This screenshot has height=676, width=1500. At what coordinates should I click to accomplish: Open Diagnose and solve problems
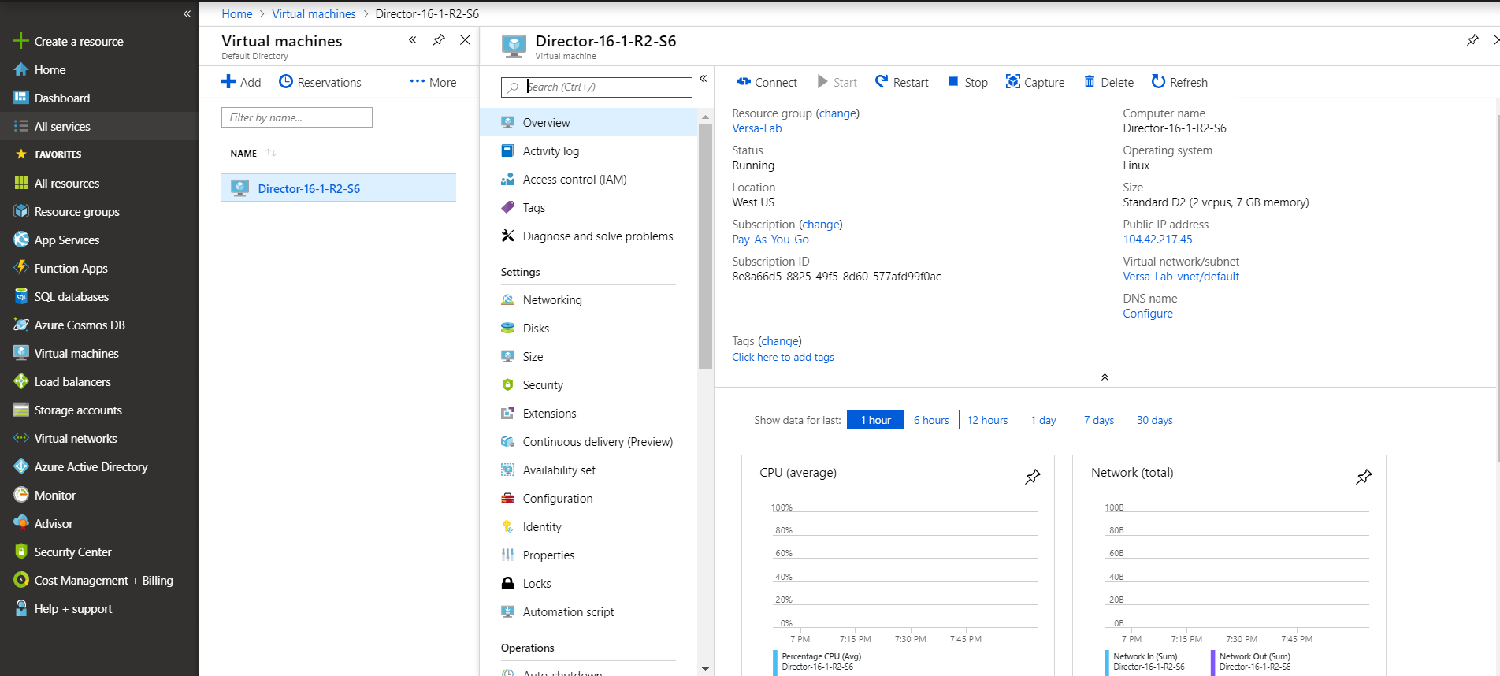588,236
